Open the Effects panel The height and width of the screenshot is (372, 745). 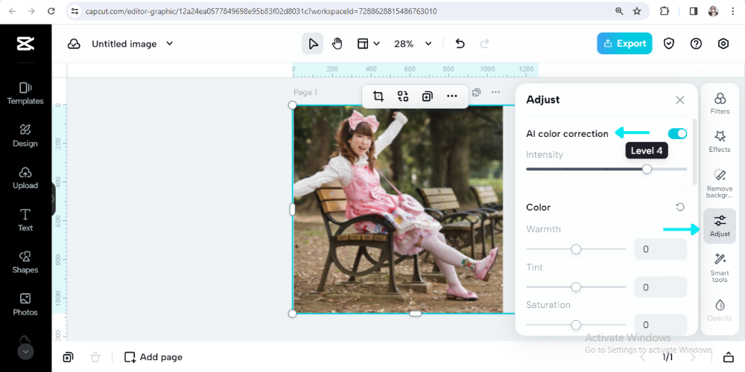click(x=720, y=141)
